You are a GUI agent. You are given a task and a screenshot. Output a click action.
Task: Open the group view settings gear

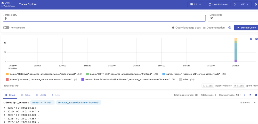[x=256, y=95]
